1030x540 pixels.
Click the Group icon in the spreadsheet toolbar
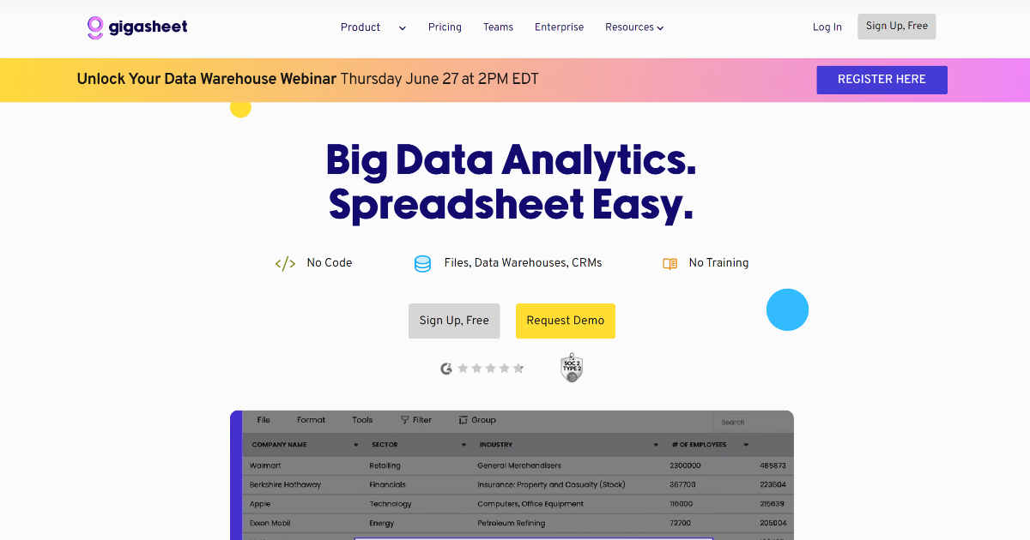(x=464, y=420)
